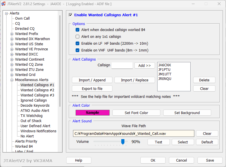Expand the Wanted CQ Zone node
The image size is (226, 167).
pos(12,65)
